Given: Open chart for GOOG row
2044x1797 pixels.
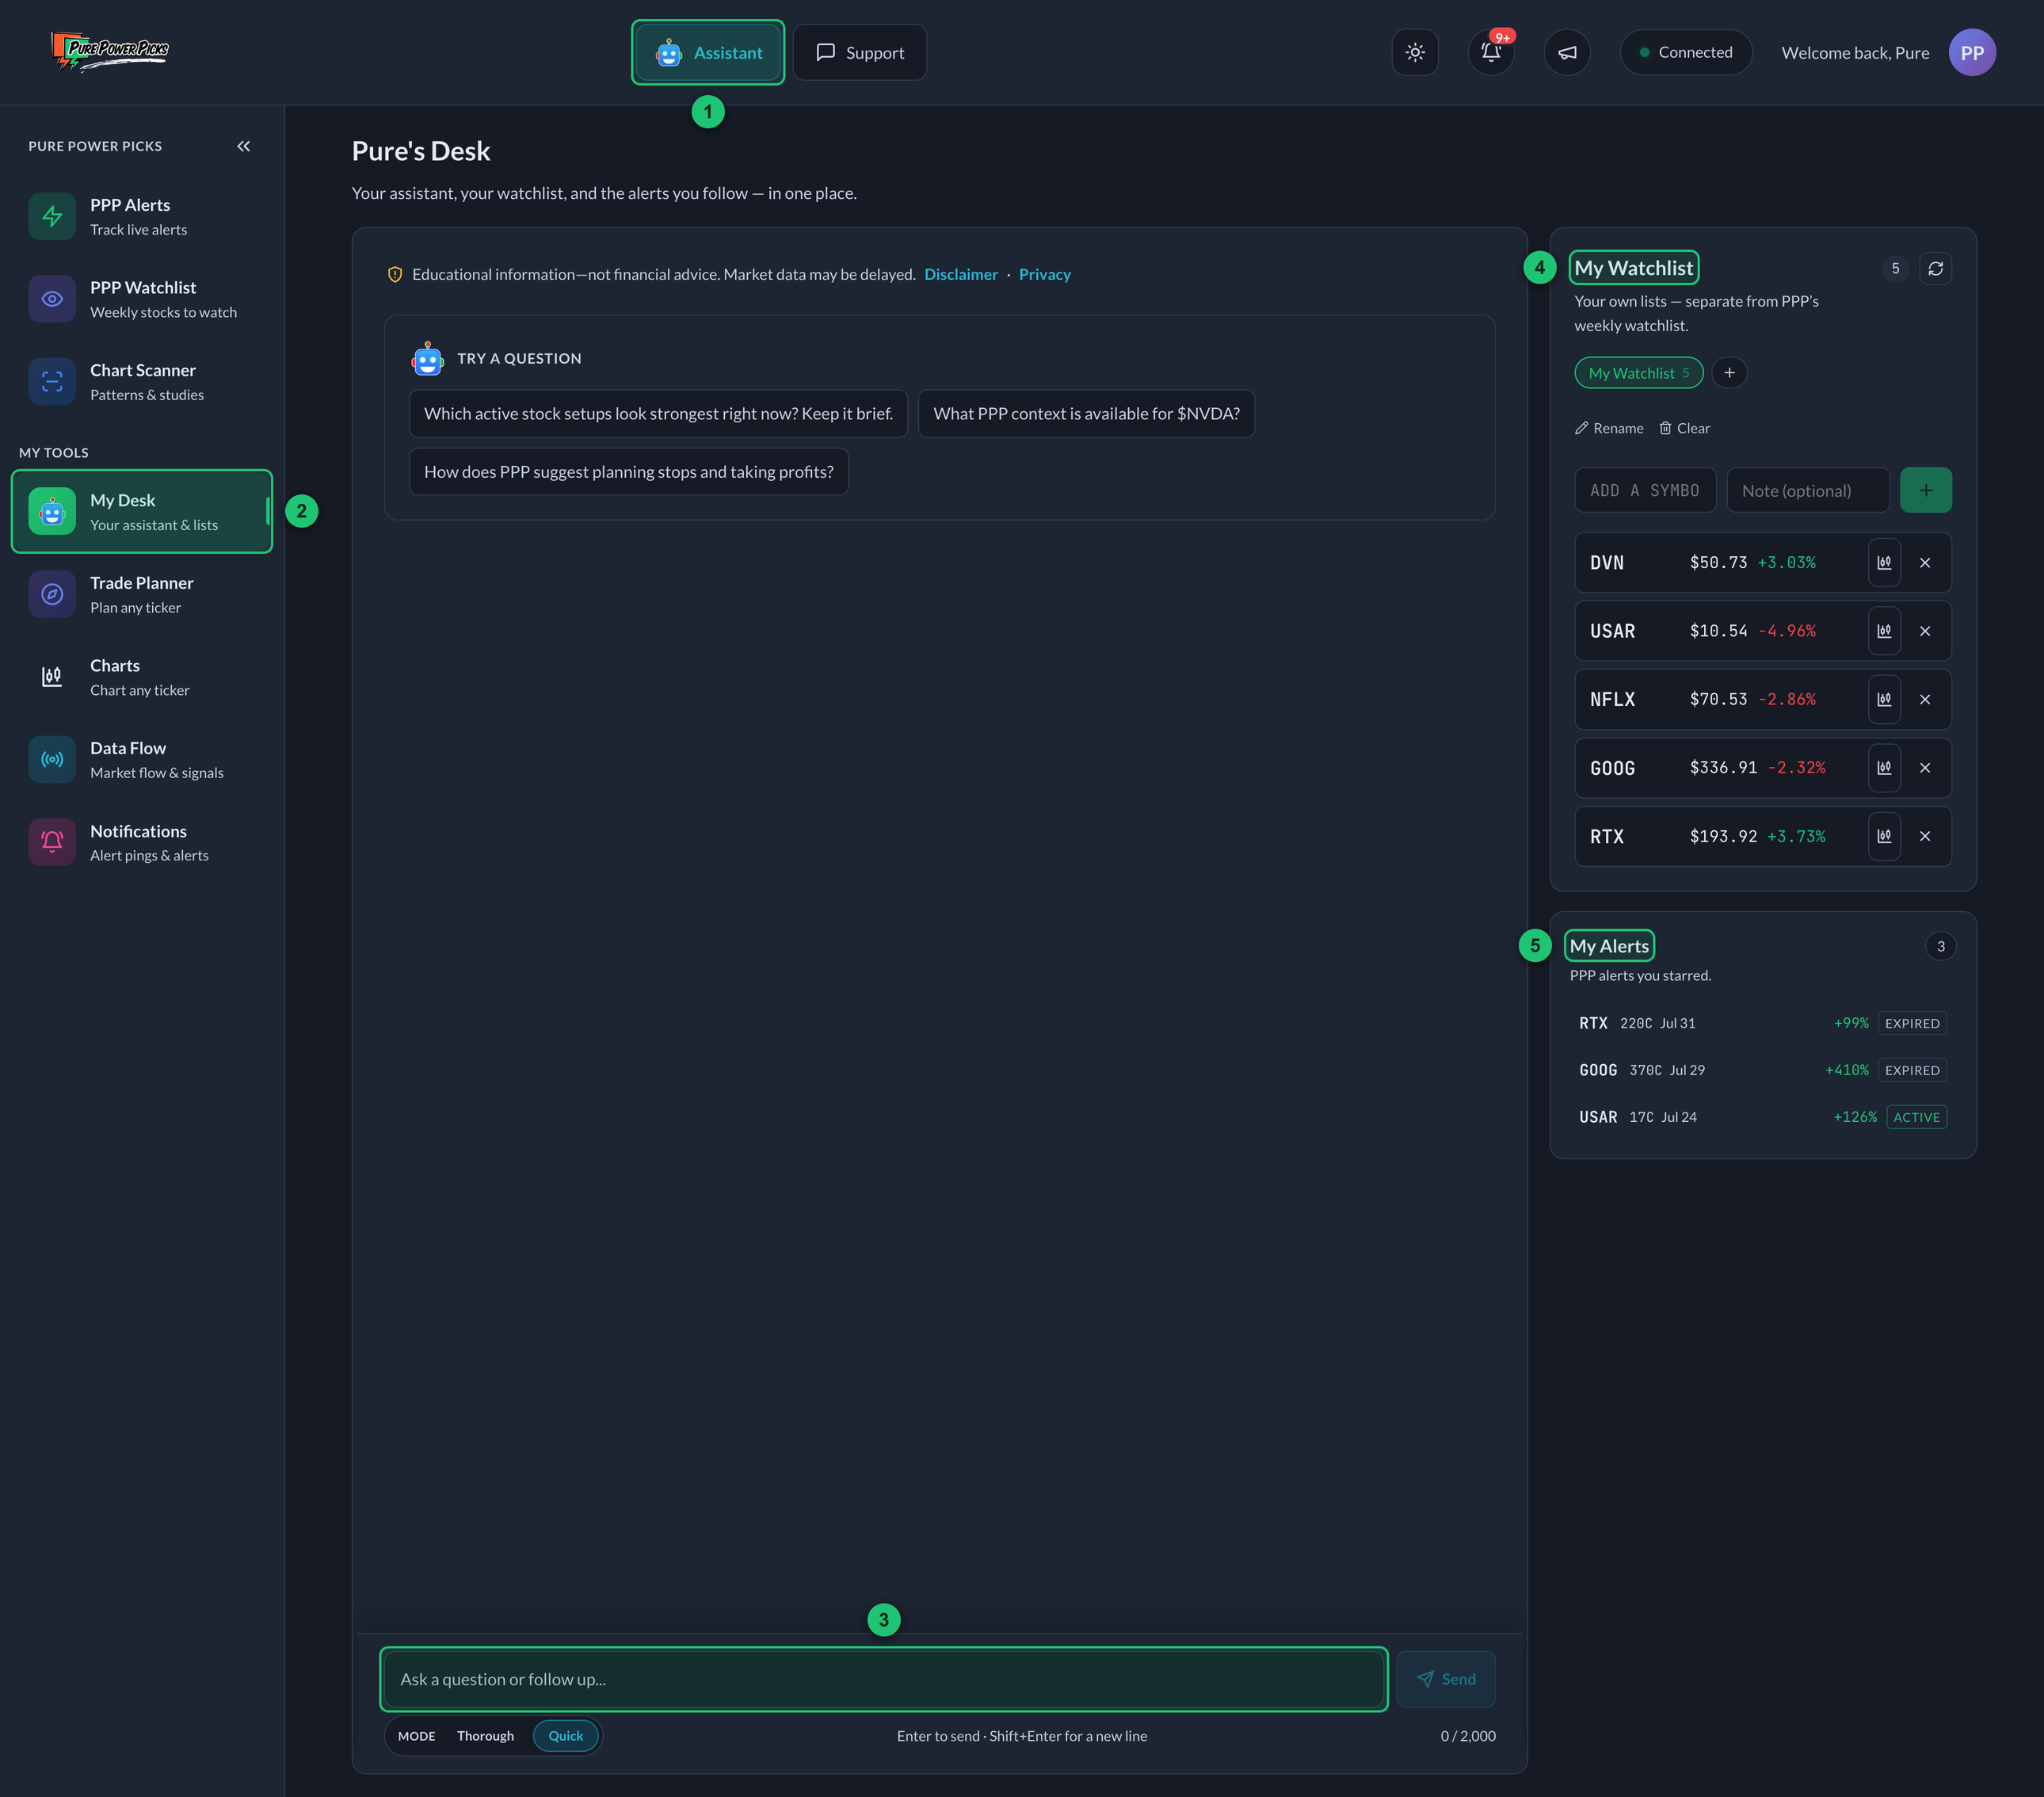Looking at the screenshot, I should 1884,767.
